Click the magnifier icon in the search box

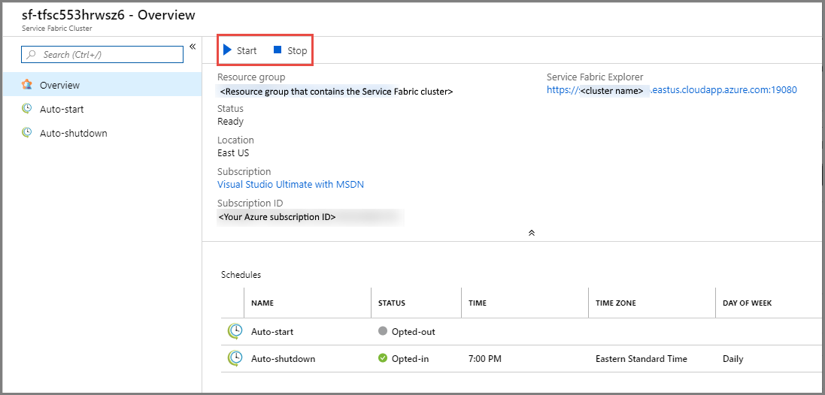click(x=32, y=55)
